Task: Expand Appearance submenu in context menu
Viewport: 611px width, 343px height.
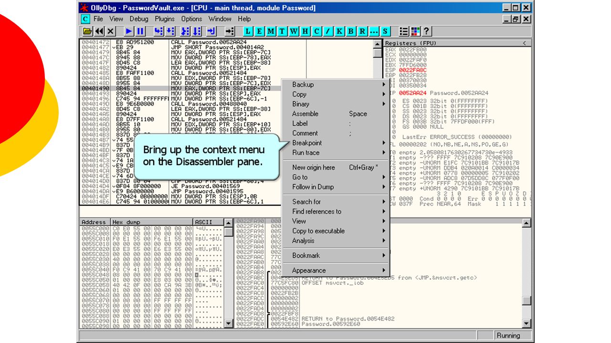Action: [336, 270]
